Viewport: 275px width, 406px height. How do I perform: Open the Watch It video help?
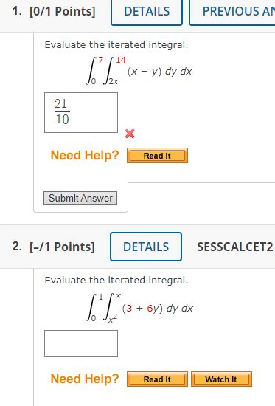point(221,379)
